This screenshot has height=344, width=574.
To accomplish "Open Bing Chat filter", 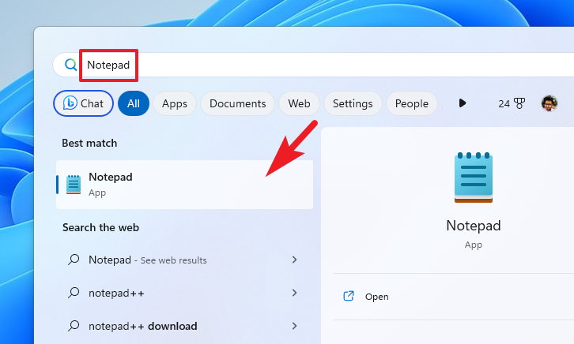I will pyautogui.click(x=84, y=103).
